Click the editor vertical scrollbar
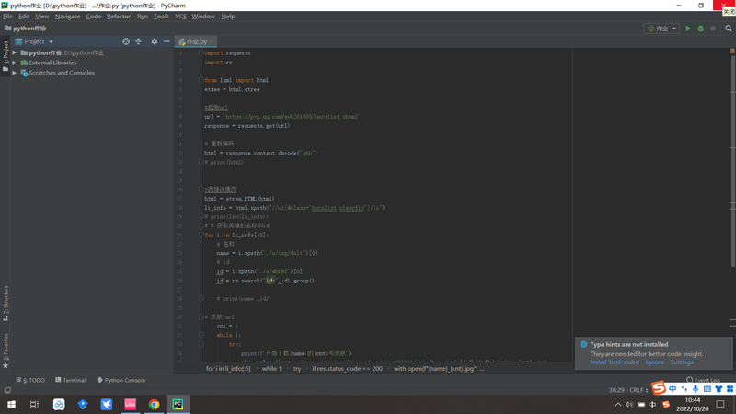This screenshot has width=736, height=414. (x=732, y=159)
